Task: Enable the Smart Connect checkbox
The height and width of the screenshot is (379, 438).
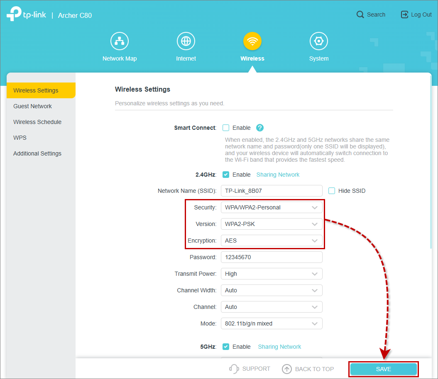Action: pos(226,128)
